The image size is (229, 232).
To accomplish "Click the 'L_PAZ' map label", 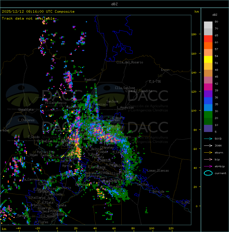I will (x=186, y=203).
